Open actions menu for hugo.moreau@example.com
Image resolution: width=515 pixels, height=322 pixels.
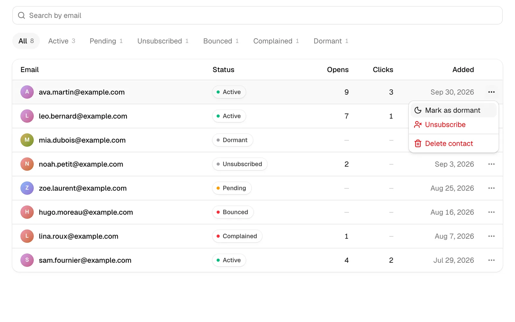pos(491,212)
